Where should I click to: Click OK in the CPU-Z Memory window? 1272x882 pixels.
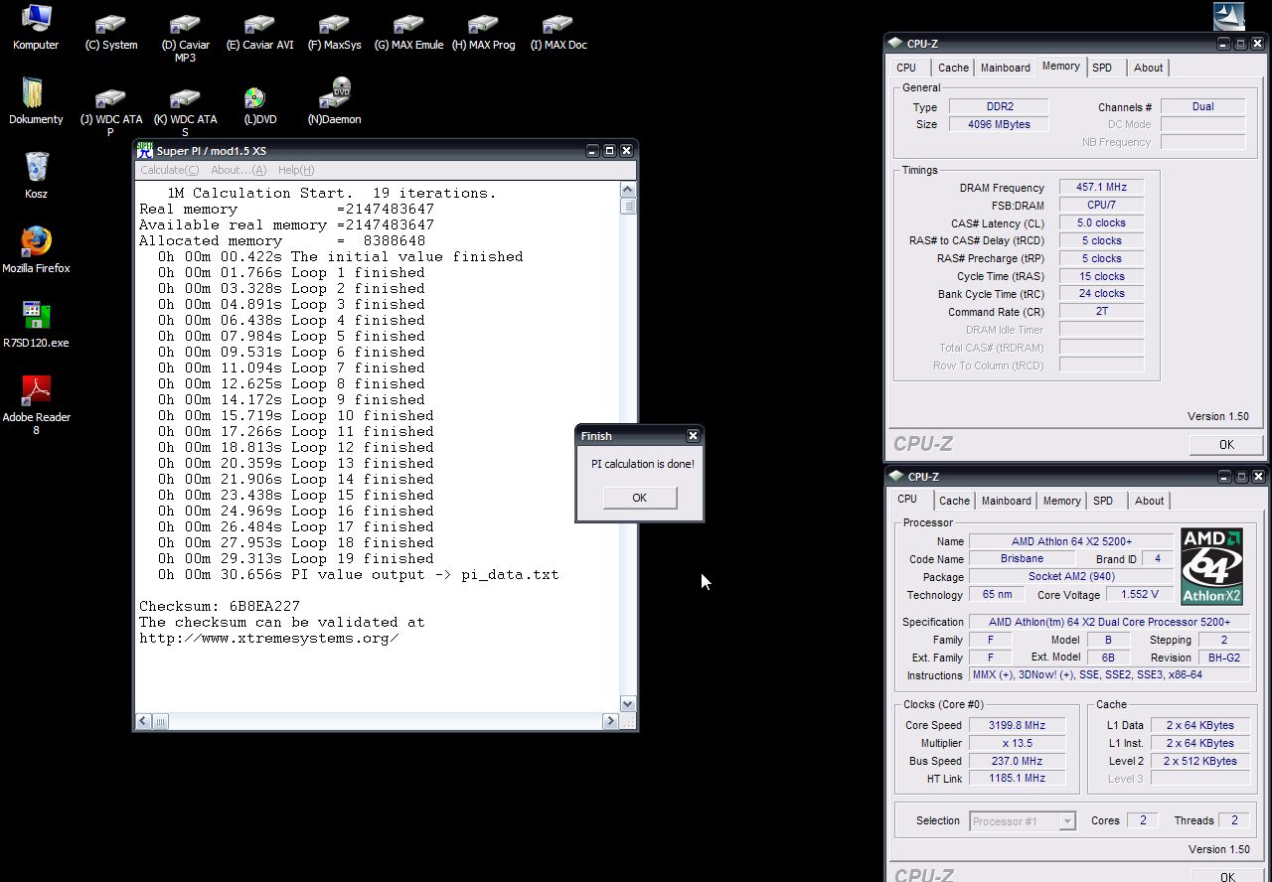click(x=1226, y=444)
